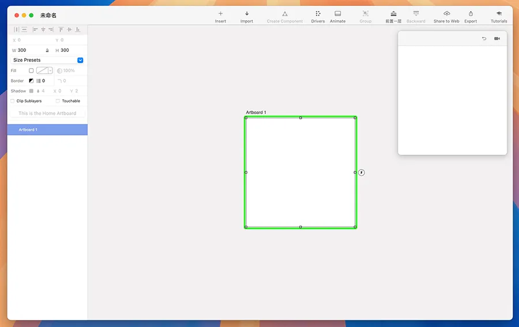Toggle the Fill checkbox
This screenshot has height=327, width=519.
tap(31, 70)
